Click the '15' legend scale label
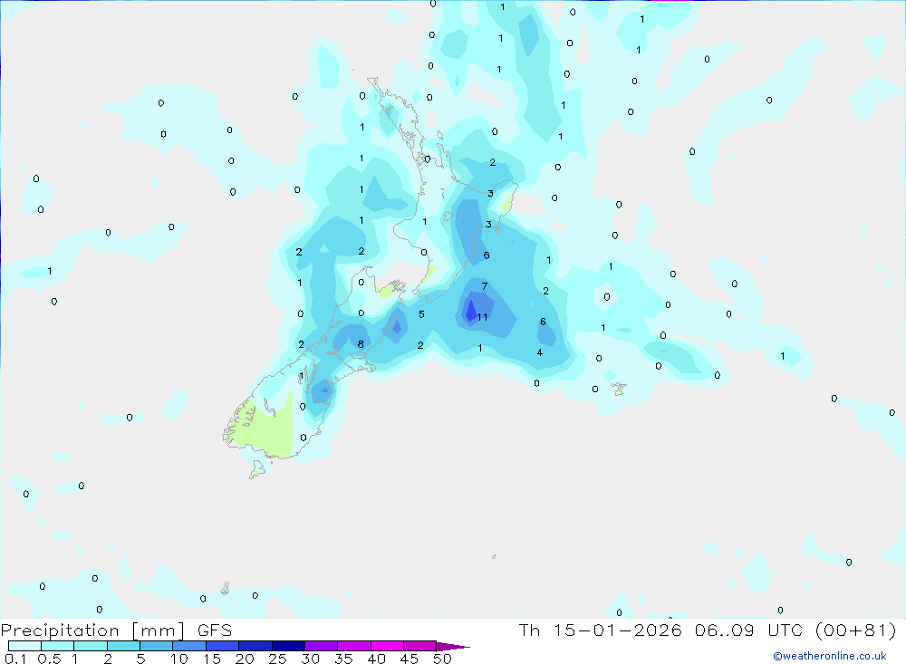 click(212, 659)
